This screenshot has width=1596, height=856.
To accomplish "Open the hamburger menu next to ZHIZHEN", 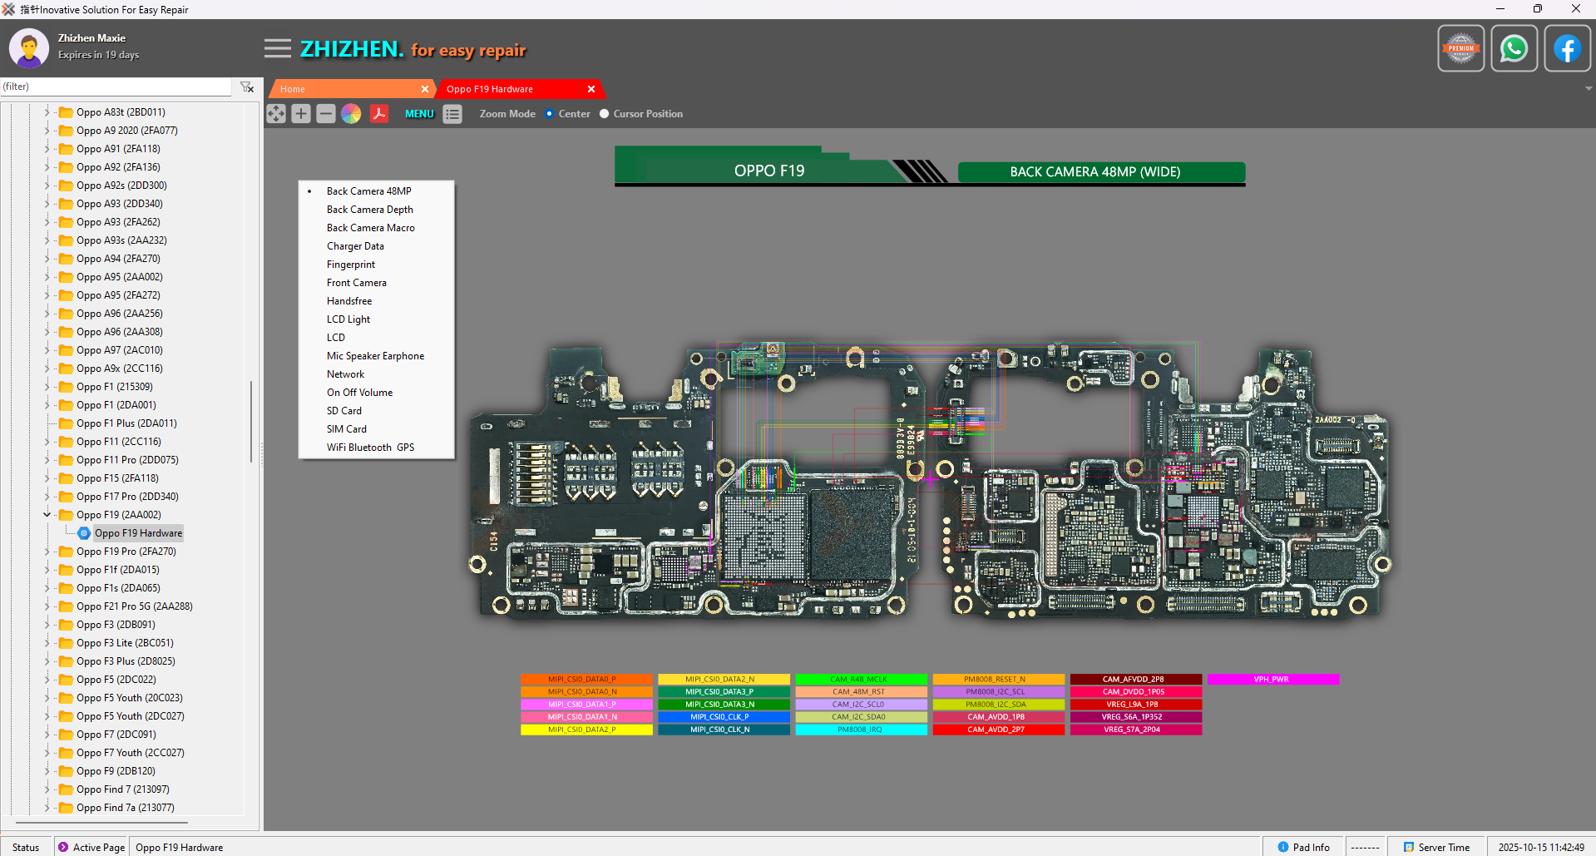I will (278, 49).
